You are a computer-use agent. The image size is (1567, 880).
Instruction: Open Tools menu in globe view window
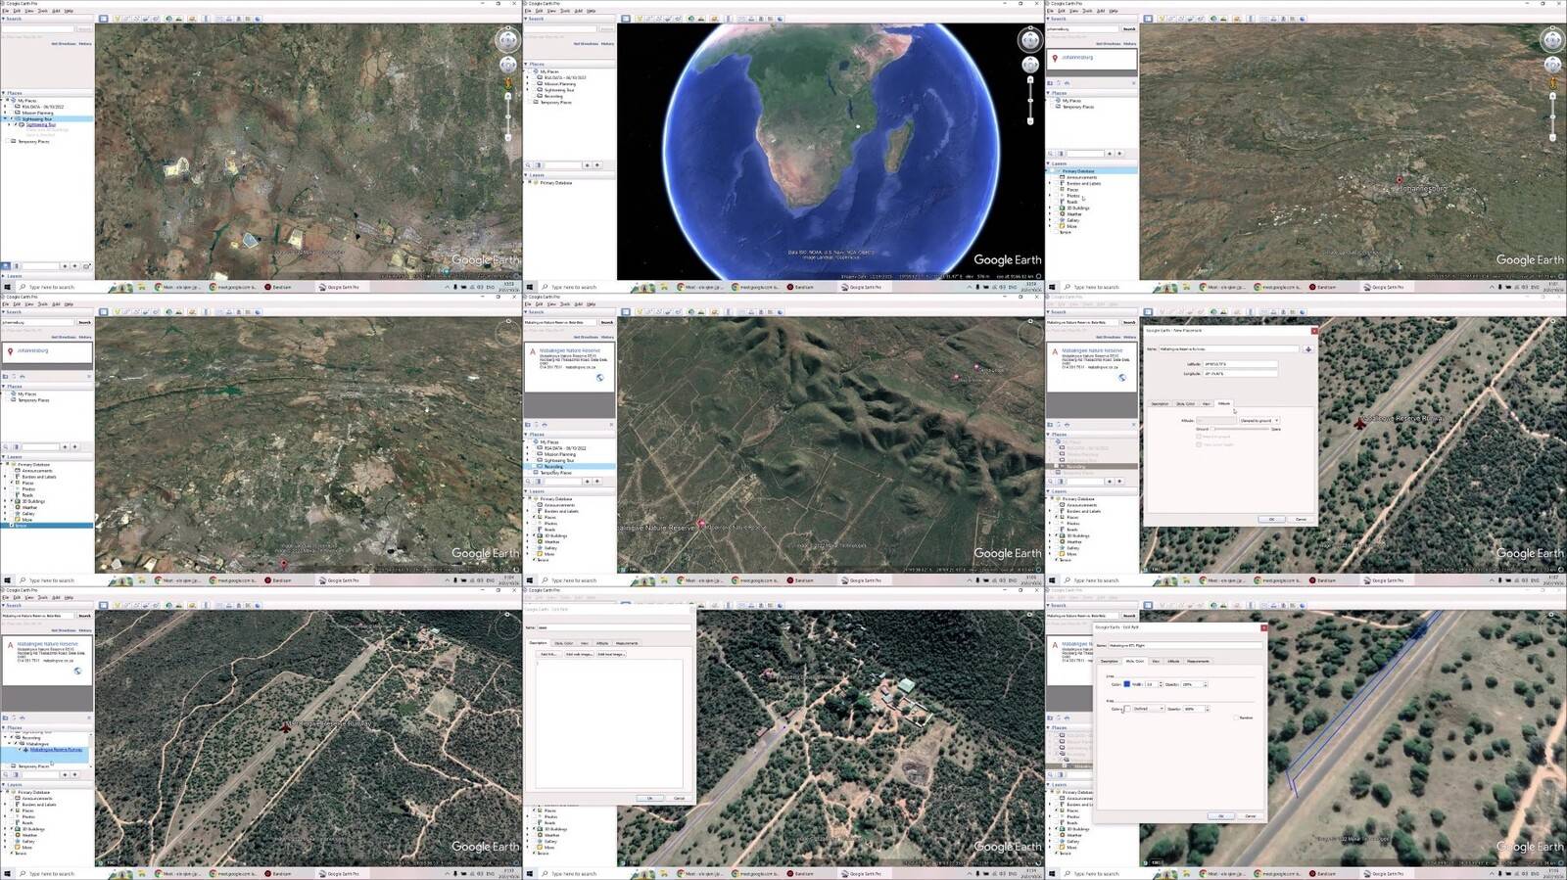(565, 11)
